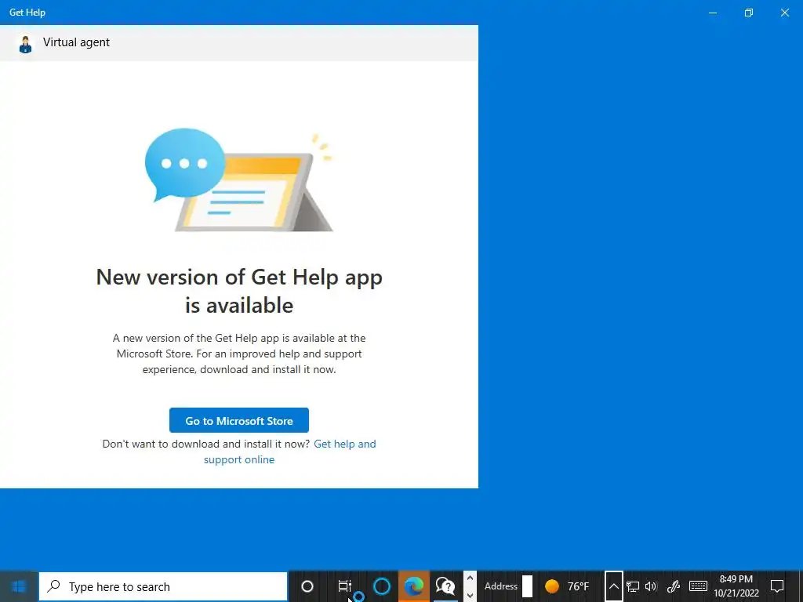Click the Go to Microsoft Store button
The width and height of the screenshot is (803, 602).
[238, 420]
